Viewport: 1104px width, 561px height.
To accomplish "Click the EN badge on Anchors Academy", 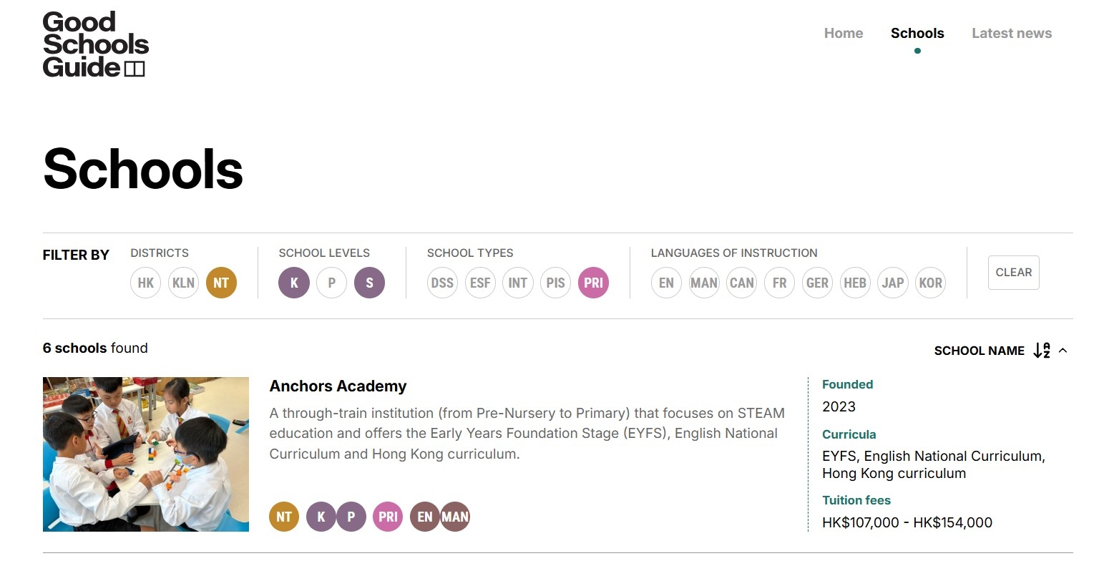I will (x=424, y=517).
